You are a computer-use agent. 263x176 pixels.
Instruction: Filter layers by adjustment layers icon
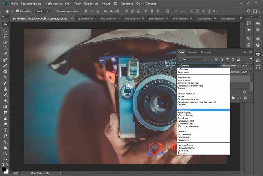tap(222, 60)
